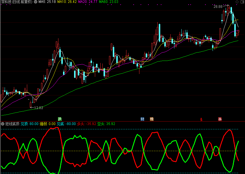Screen dimensions: 245x174
Task: Click the 榜 ranking list marker
Action: 152,119
